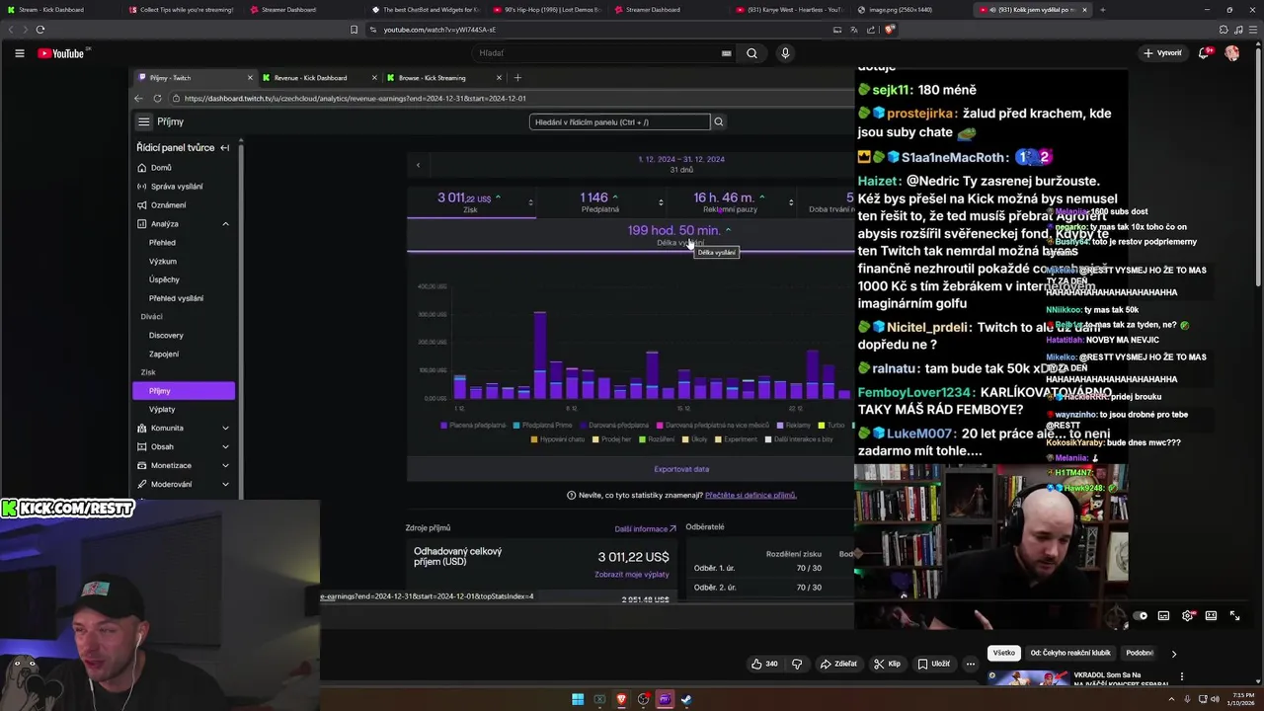The height and width of the screenshot is (711, 1264).
Task: Open the Zisk metric selector arrows
Action: click(x=531, y=202)
